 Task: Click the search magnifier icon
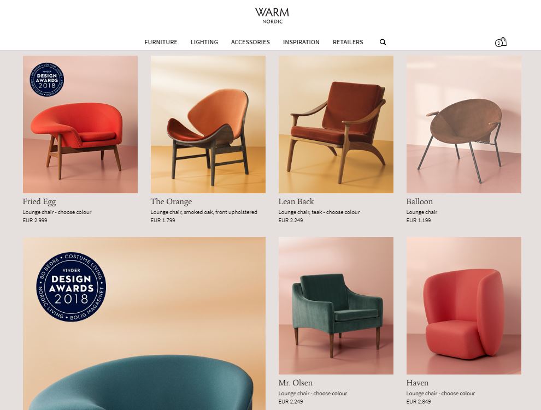[x=383, y=42]
